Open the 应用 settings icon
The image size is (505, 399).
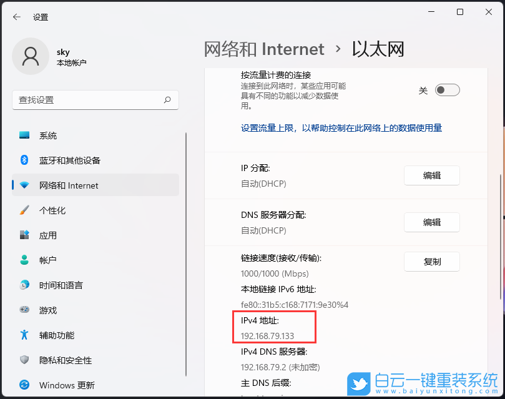(x=24, y=235)
